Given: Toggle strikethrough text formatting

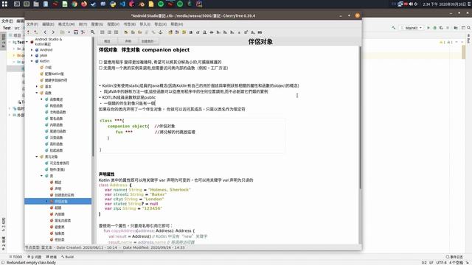Looking at the screenshot, I should [212, 32].
